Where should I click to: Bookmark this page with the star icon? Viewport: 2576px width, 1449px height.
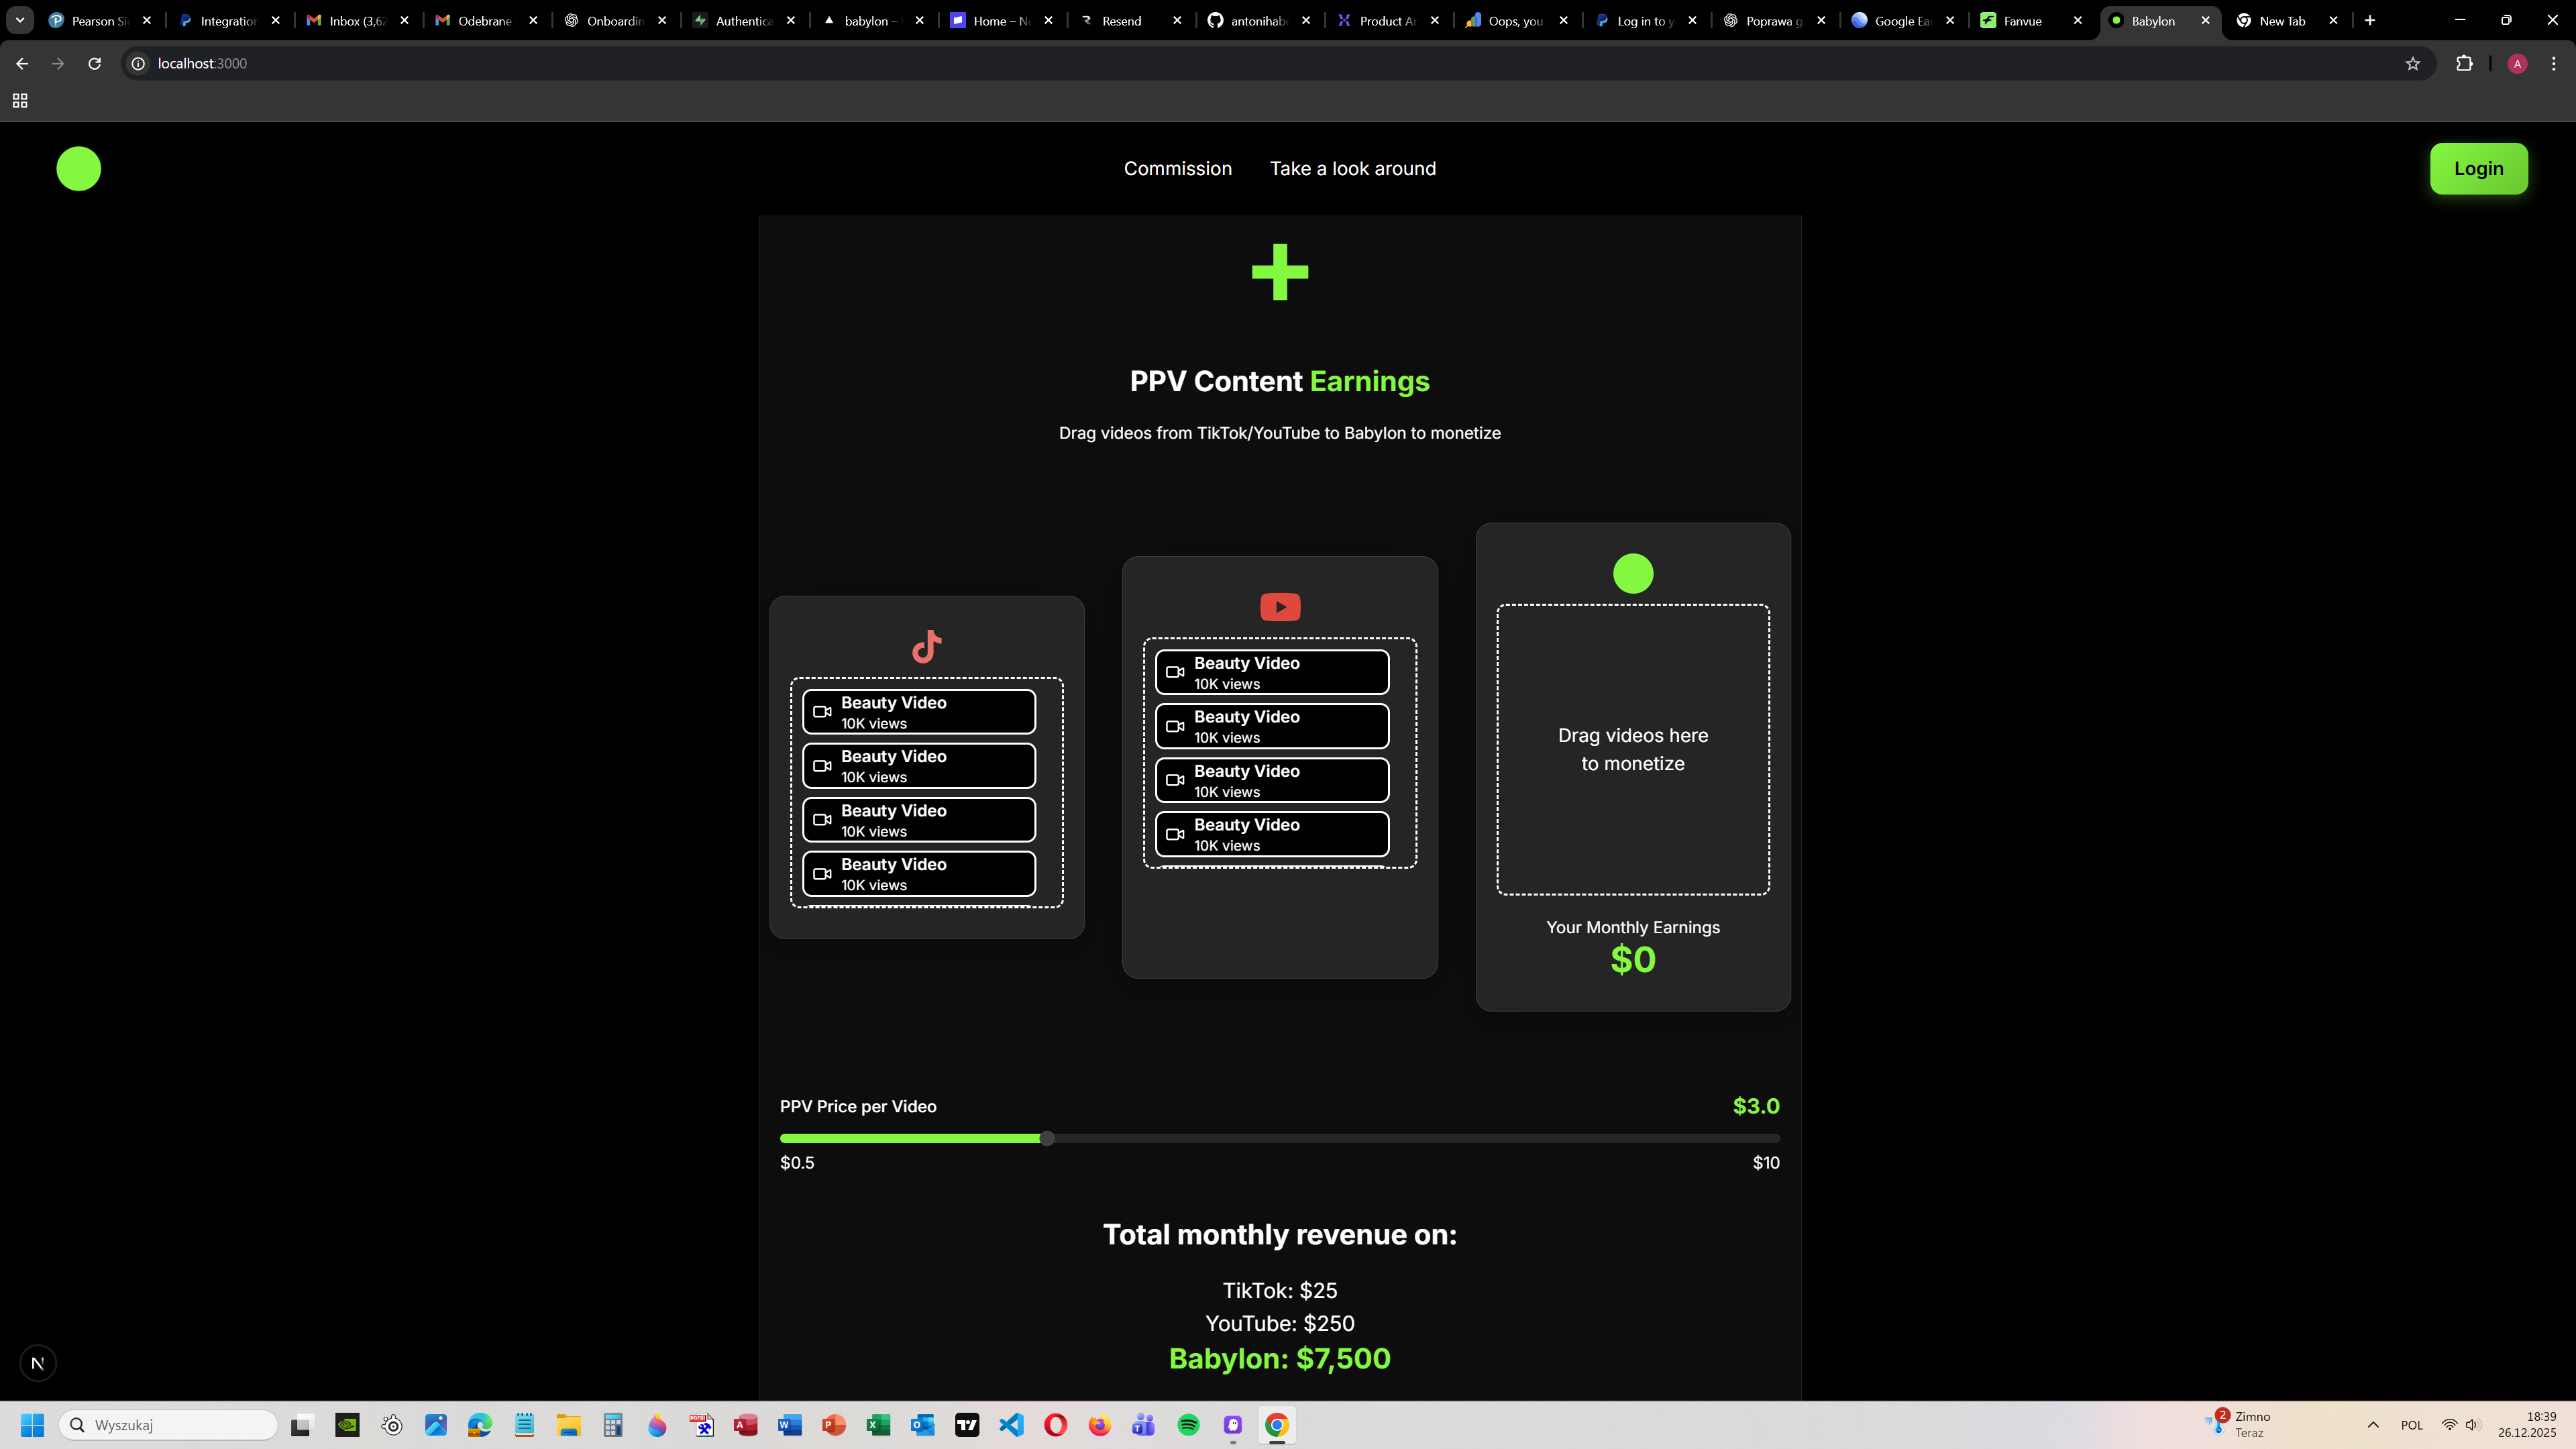[2413, 63]
